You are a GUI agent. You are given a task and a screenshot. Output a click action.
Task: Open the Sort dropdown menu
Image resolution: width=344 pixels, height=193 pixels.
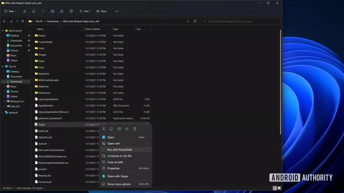(x=85, y=11)
